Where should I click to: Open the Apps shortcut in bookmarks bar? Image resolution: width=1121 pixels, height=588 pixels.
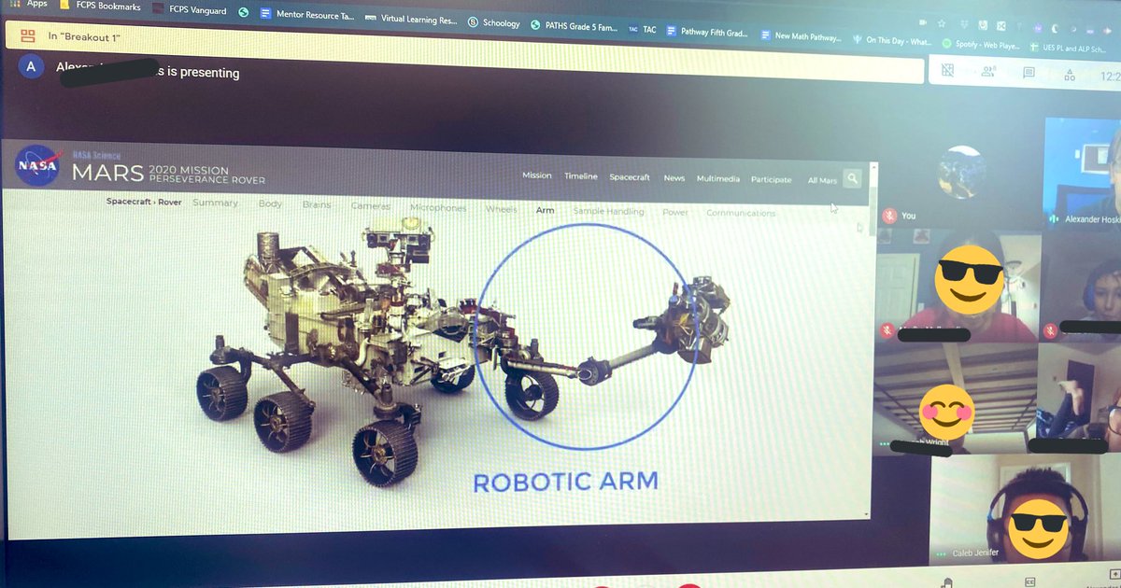(28, 4)
